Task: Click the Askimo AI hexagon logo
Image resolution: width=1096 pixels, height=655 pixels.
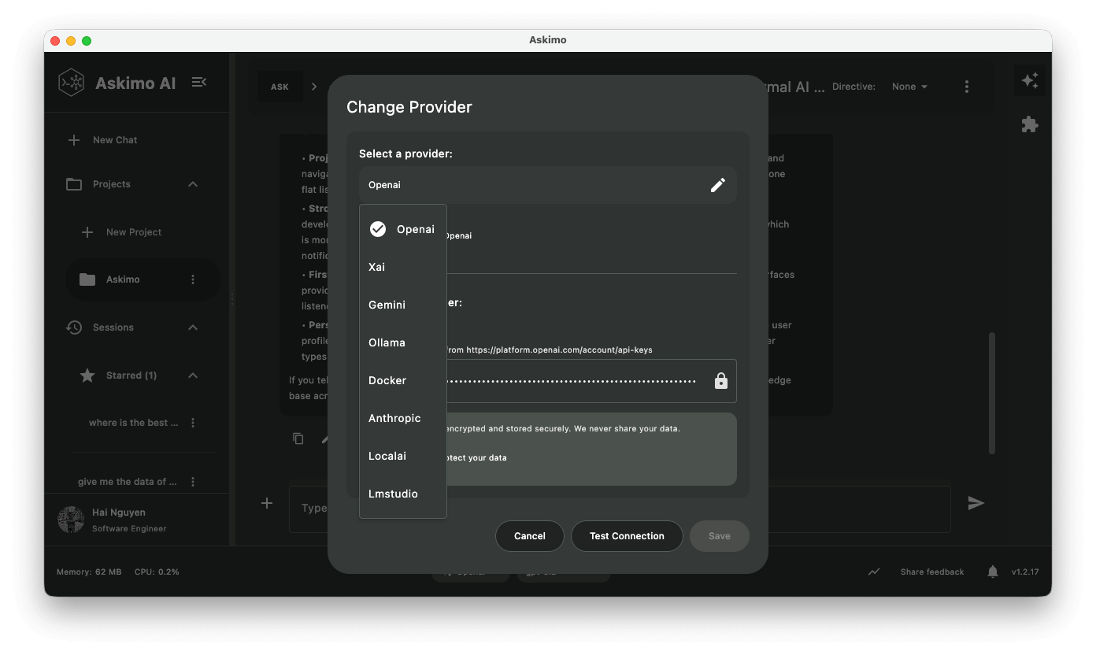Action: (x=72, y=83)
